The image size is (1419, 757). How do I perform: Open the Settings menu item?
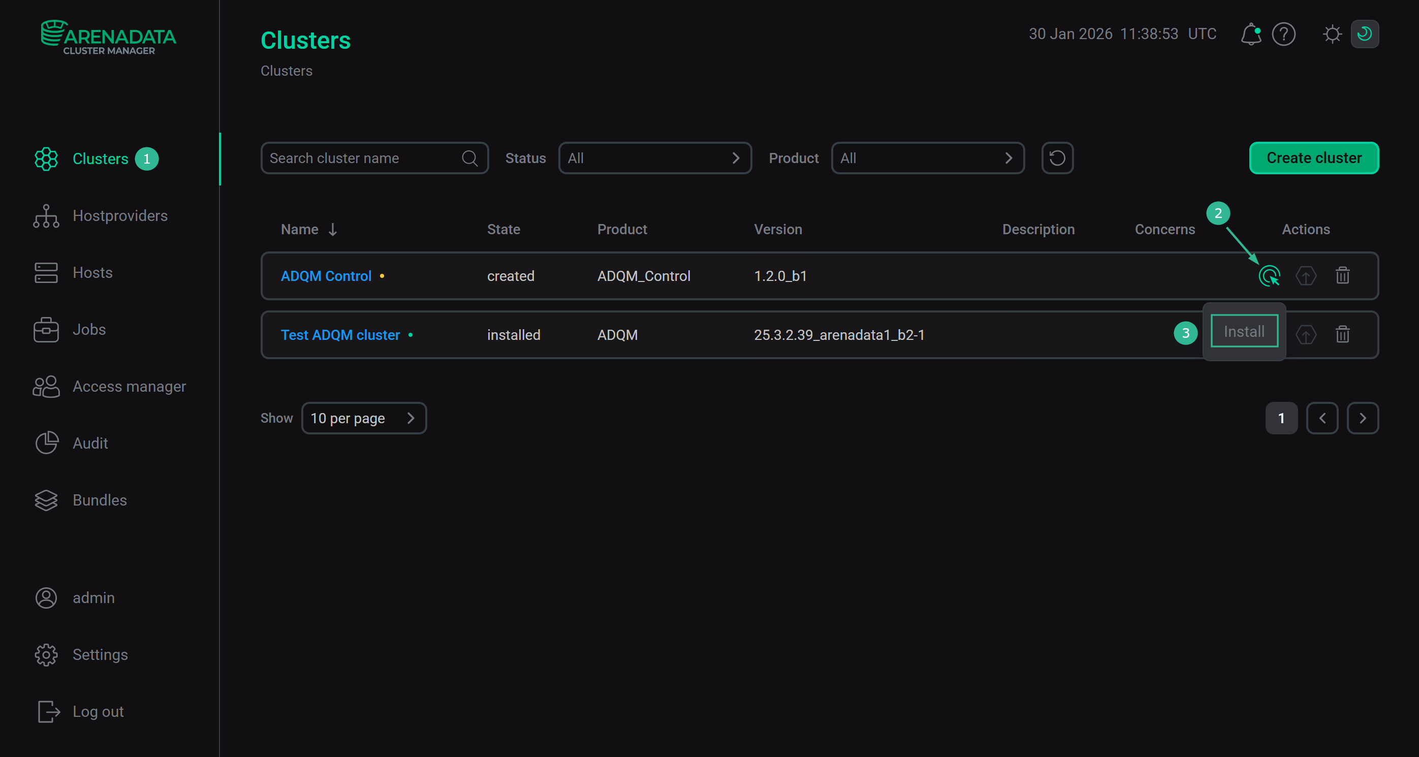pyautogui.click(x=100, y=654)
